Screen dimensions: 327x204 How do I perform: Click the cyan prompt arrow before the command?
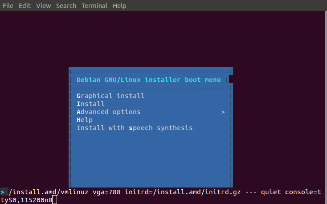point(3,192)
